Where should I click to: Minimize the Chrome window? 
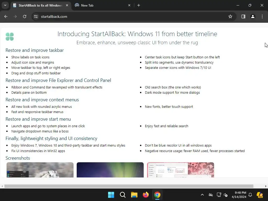pyautogui.click(x=238, y=5)
